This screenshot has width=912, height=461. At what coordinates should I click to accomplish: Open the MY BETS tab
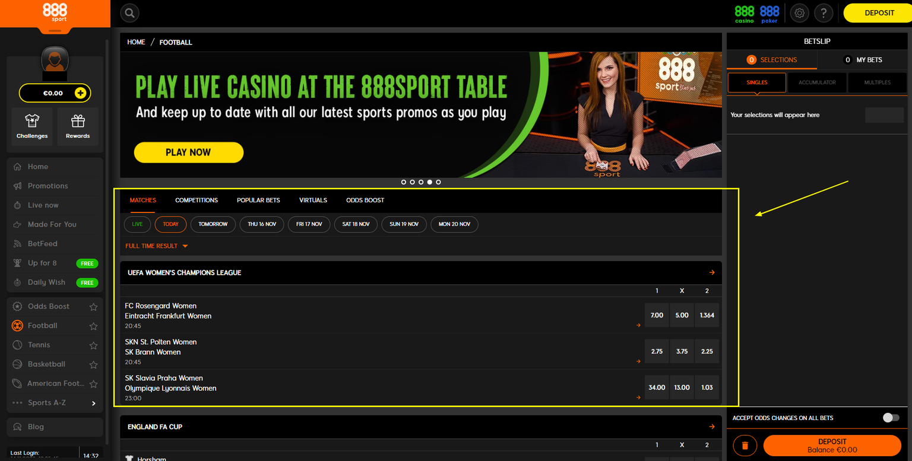864,60
